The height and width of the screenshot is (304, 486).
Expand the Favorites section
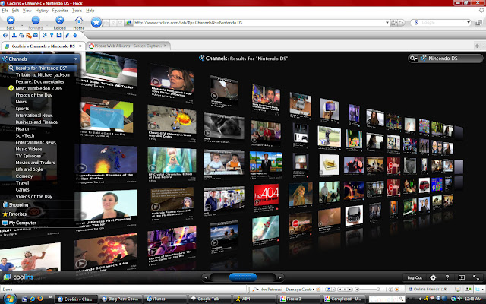(x=17, y=214)
